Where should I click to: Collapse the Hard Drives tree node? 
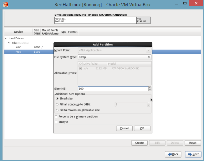6,38
